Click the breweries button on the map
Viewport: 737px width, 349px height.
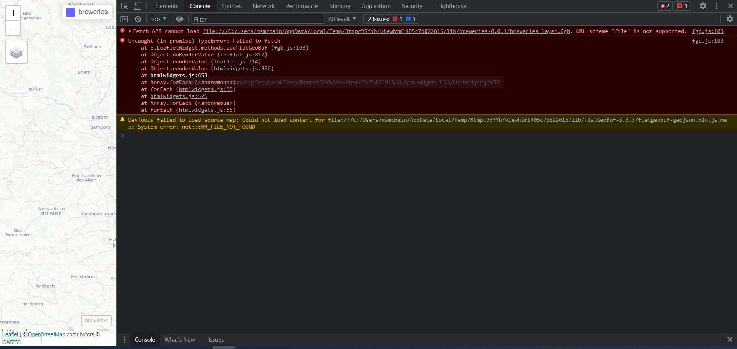tap(96, 321)
